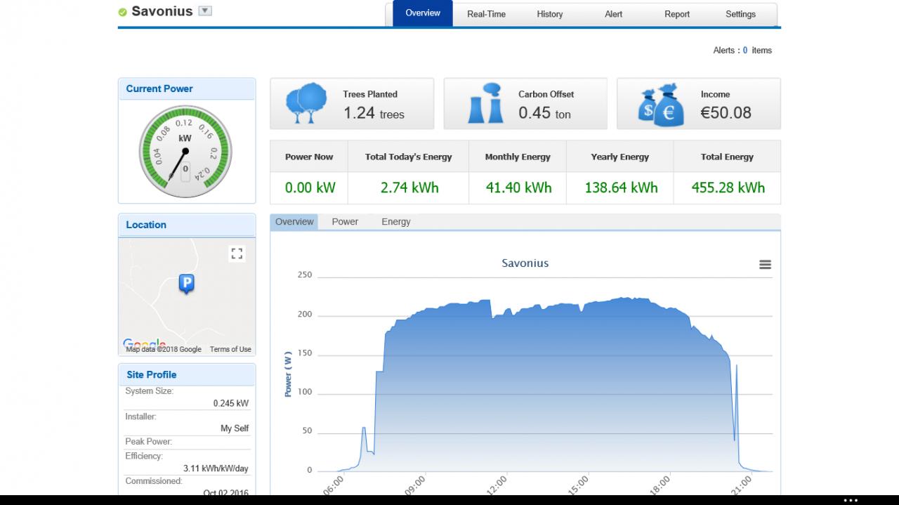This screenshot has width=899, height=505.
Task: Expand the location map to fullscreen
Action: pos(237,254)
